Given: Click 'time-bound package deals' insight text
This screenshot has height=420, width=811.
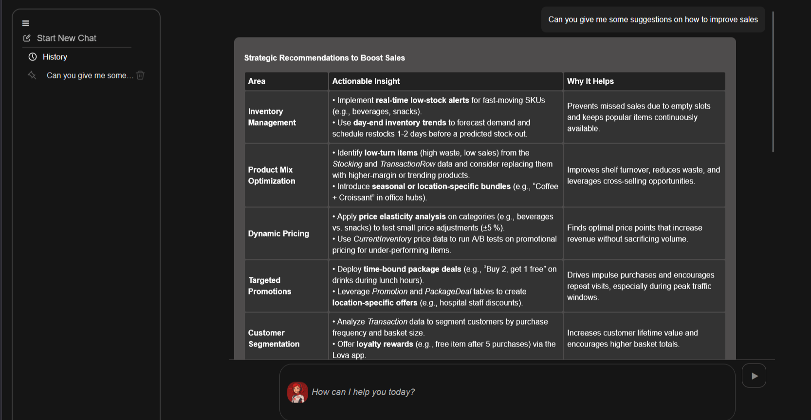Looking at the screenshot, I should [412, 269].
